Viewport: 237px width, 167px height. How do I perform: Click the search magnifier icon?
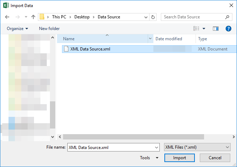click(x=227, y=17)
